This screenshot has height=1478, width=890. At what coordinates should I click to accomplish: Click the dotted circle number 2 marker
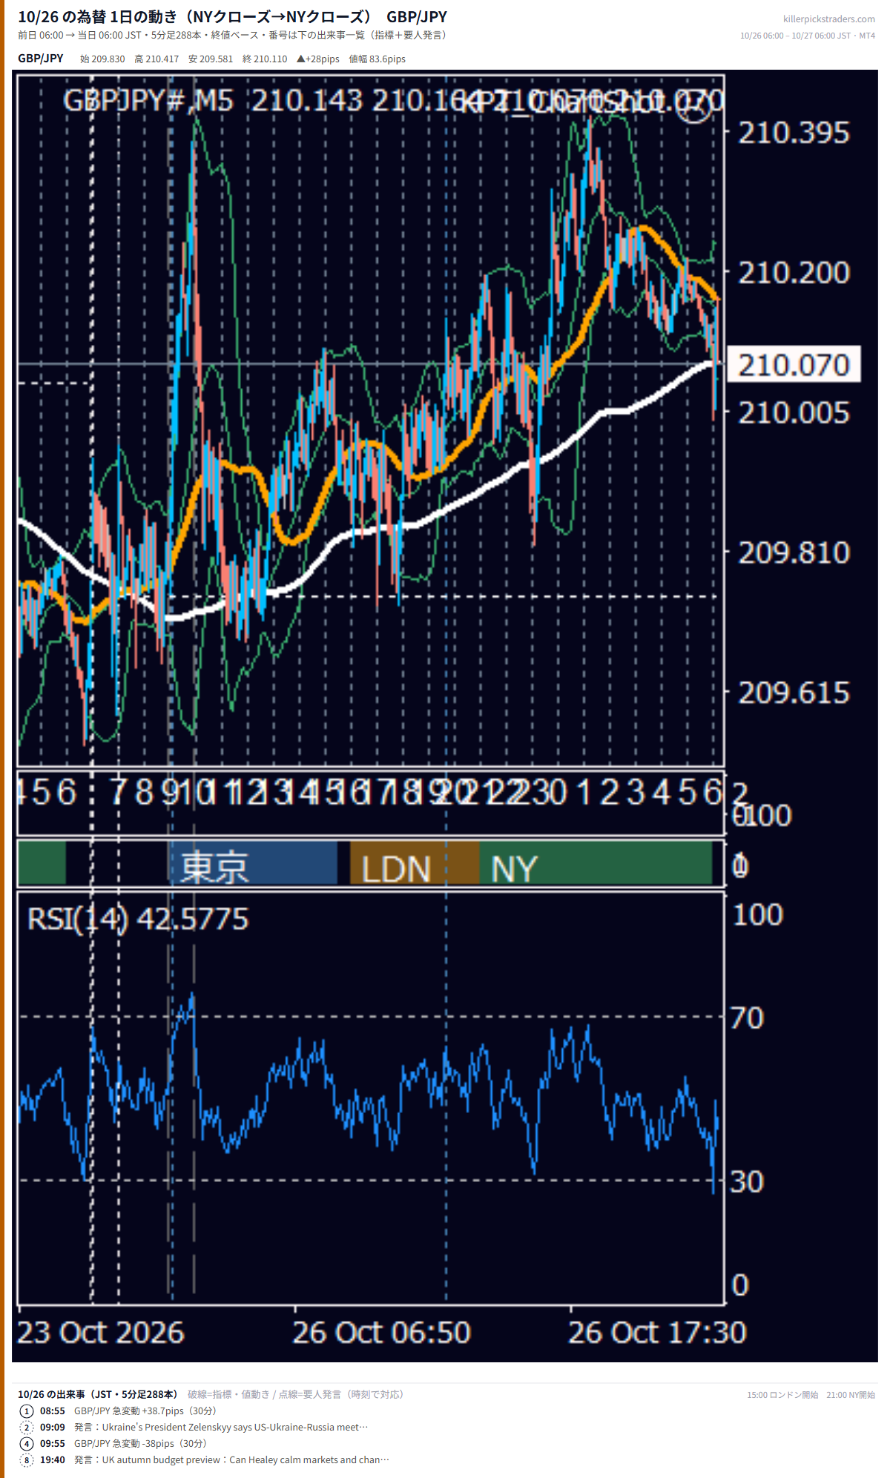(x=27, y=1427)
